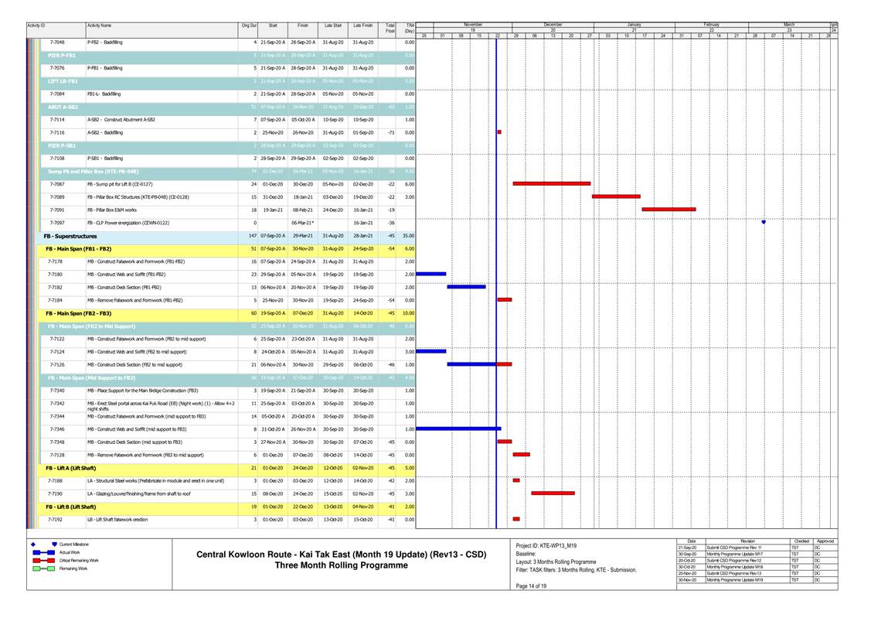Expand the FB - Lift A (Lift Shaft) group
This screenshot has width=888, height=628.
click(70, 468)
